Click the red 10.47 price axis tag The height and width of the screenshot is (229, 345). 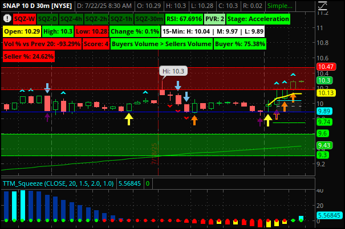click(x=326, y=67)
